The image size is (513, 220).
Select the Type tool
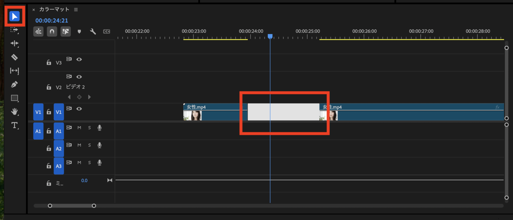15,126
